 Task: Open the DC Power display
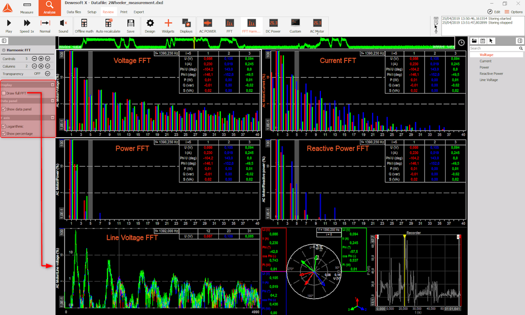pyautogui.click(x=273, y=26)
